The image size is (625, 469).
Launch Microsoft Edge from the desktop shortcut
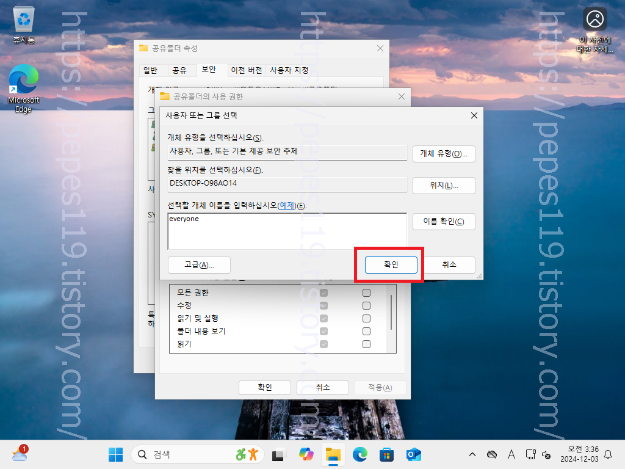coord(24,89)
